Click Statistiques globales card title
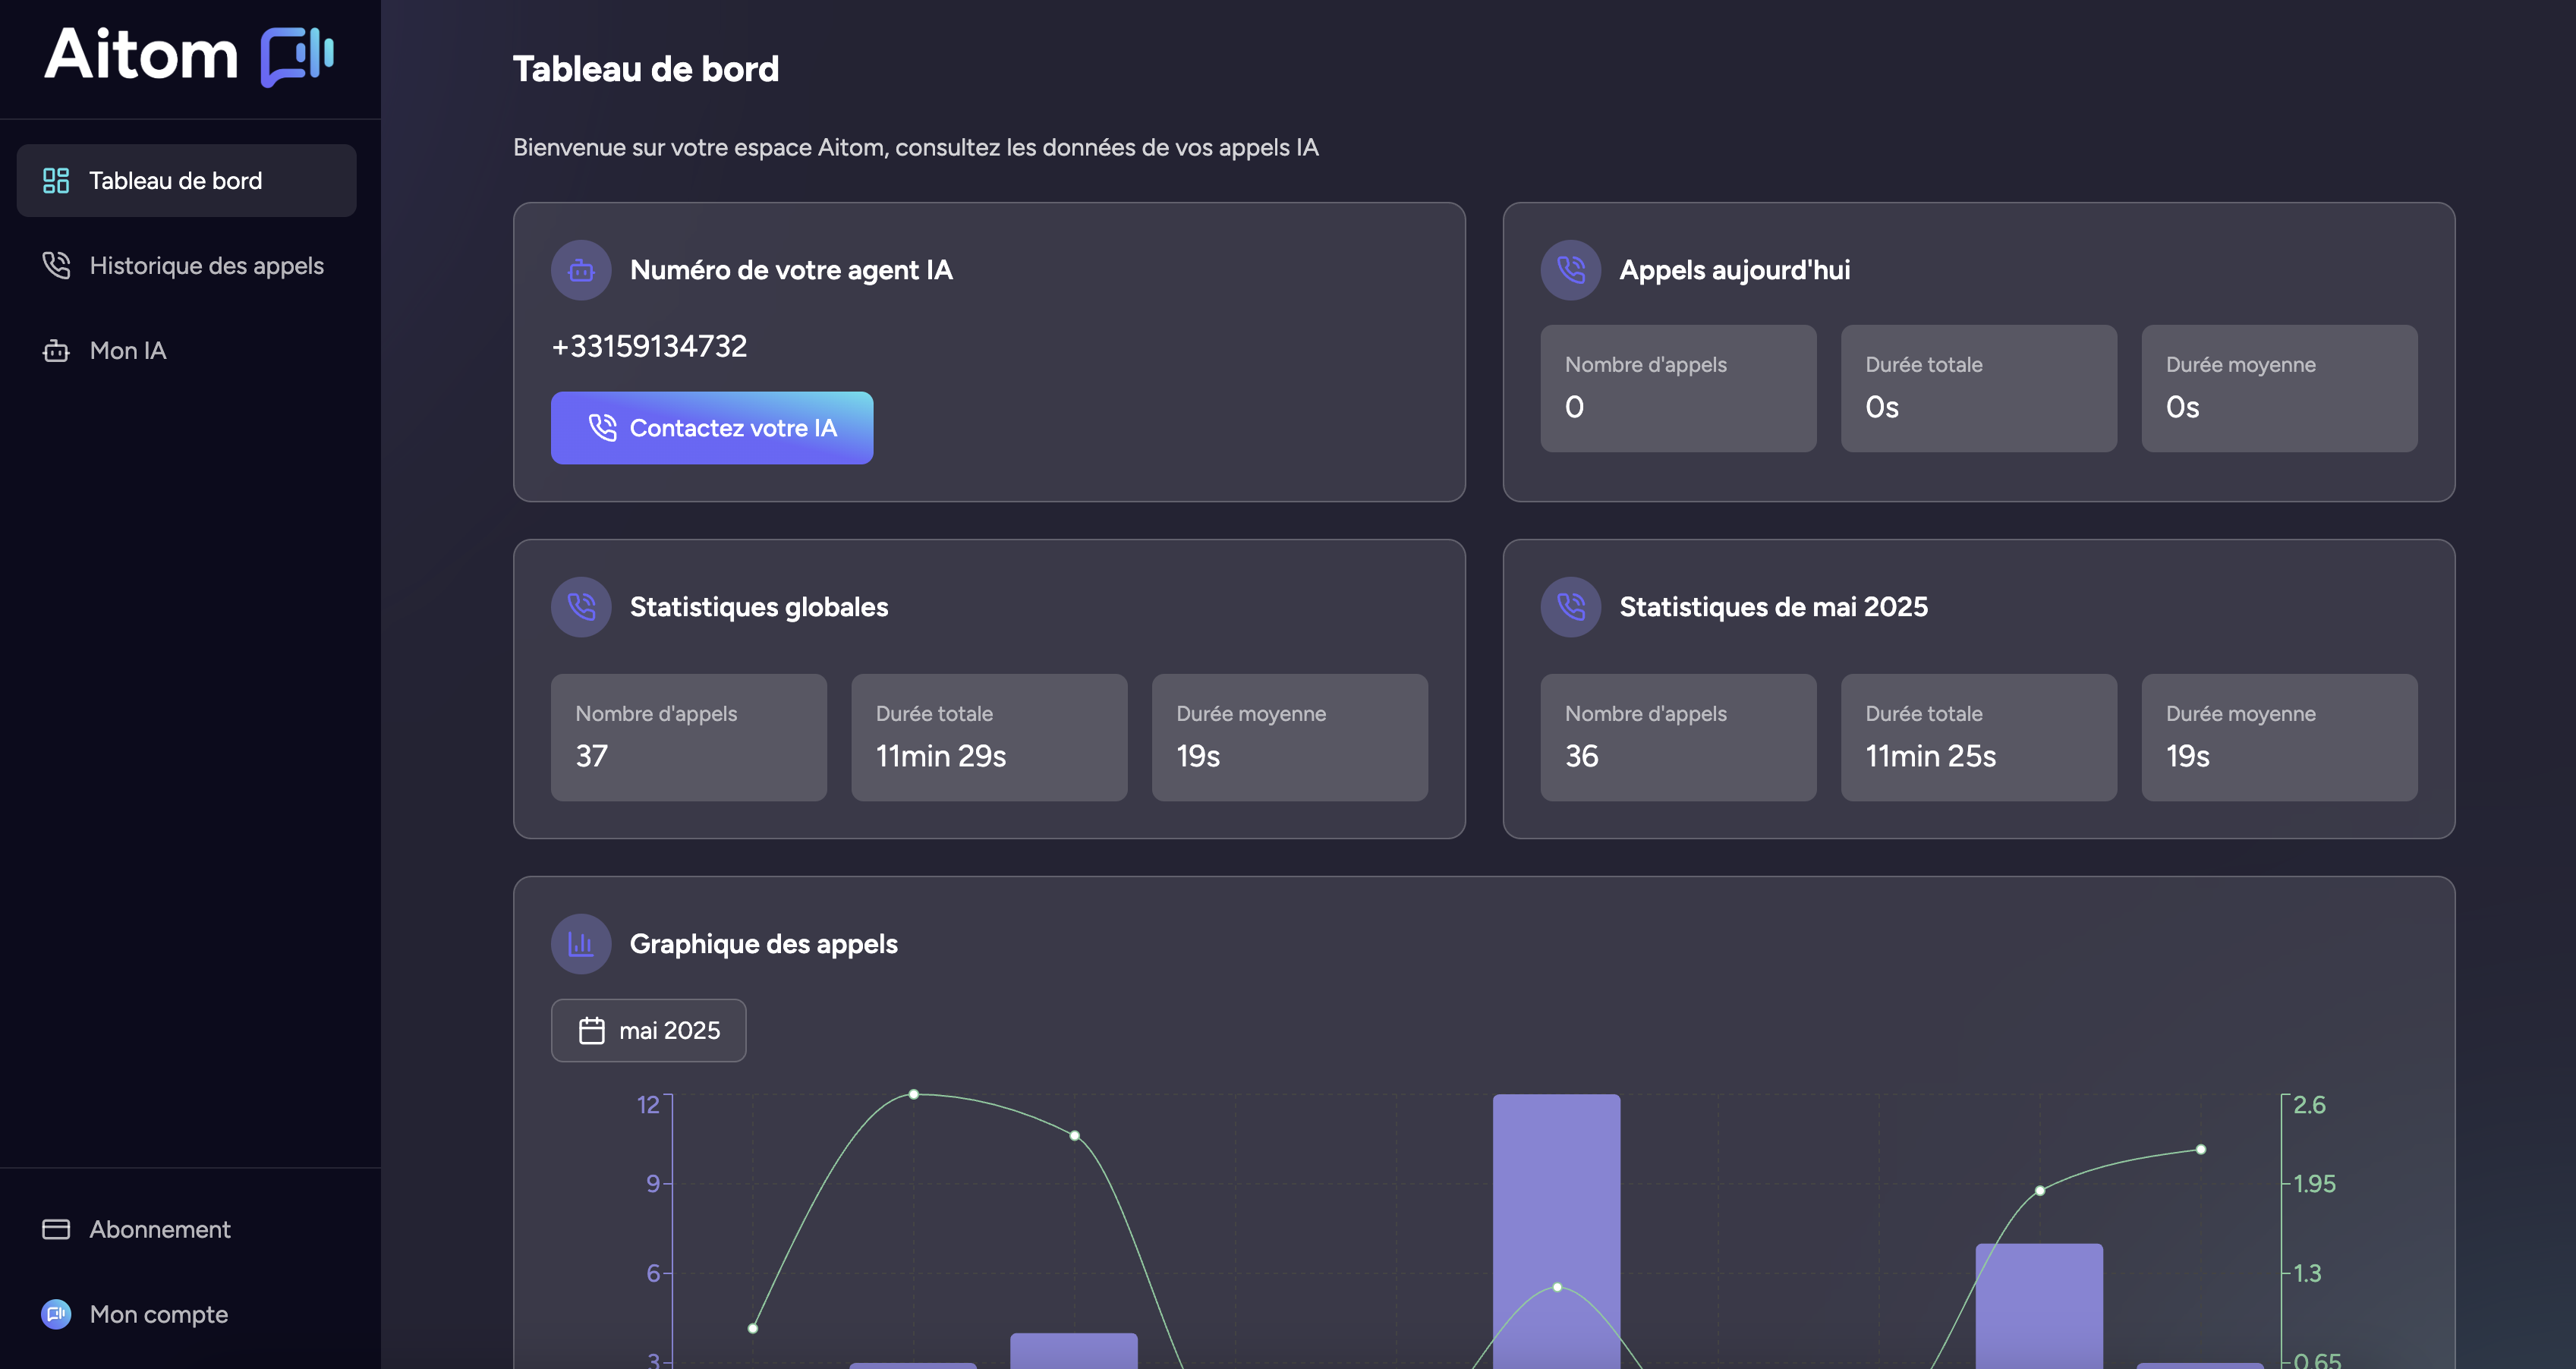 [759, 607]
